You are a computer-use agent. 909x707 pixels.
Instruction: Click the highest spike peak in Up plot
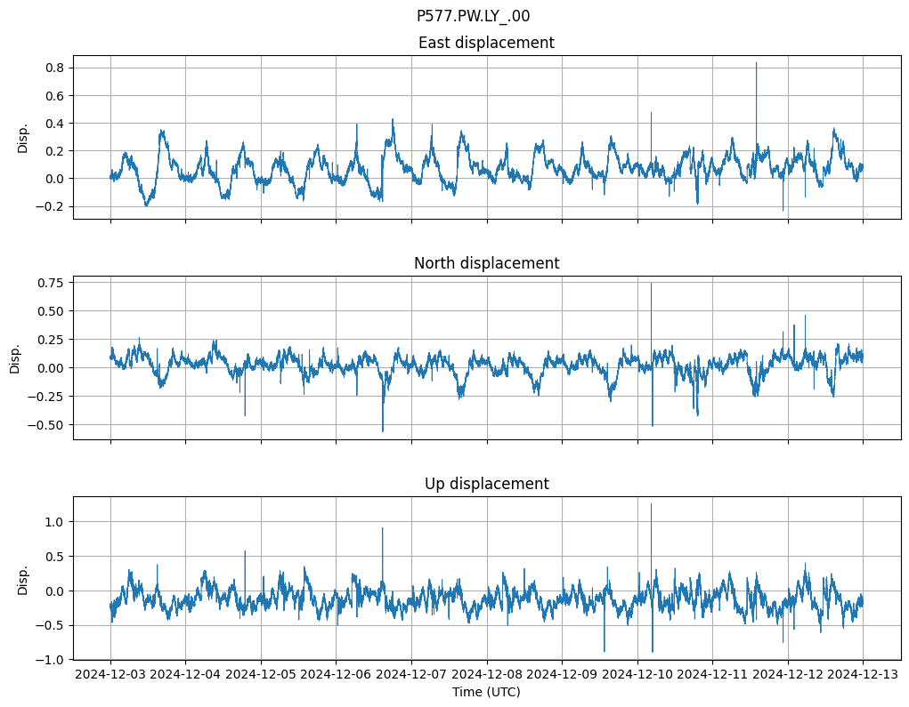(651, 504)
